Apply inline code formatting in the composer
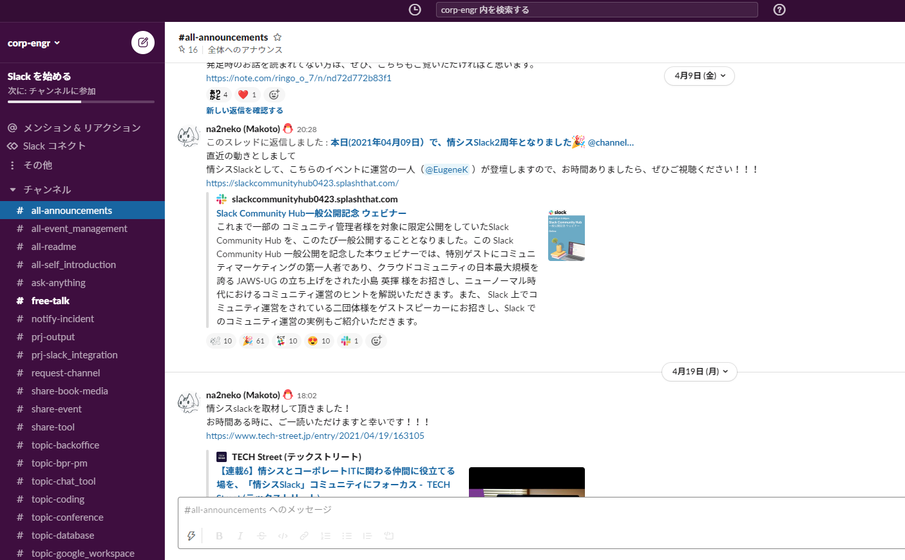The height and width of the screenshot is (560, 905). click(x=283, y=536)
